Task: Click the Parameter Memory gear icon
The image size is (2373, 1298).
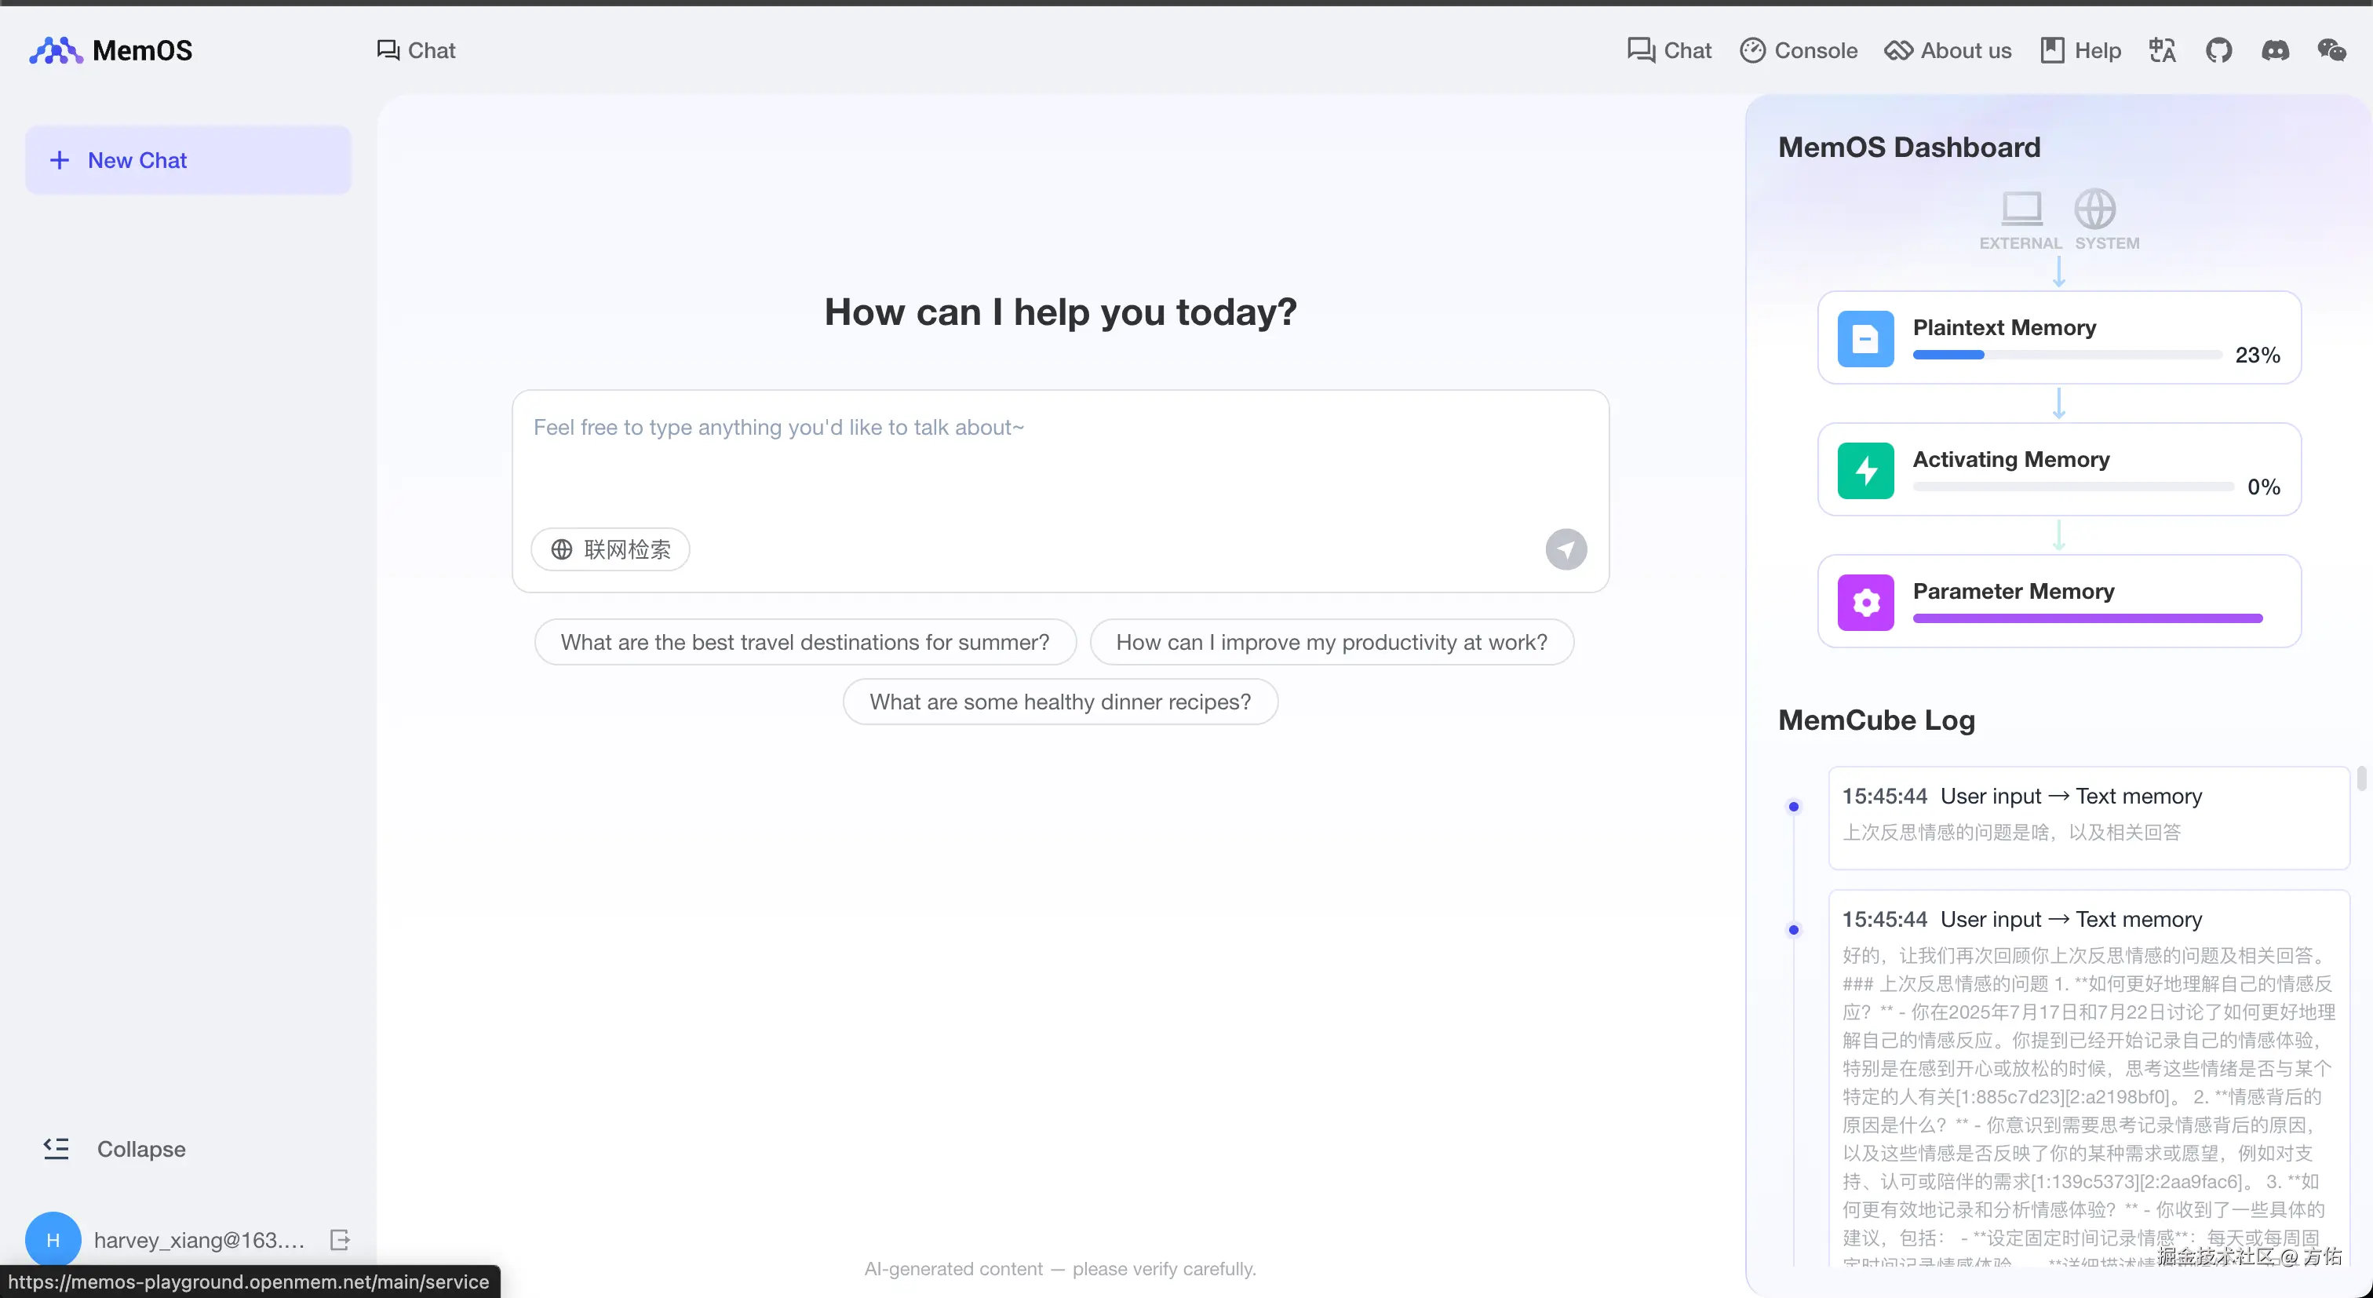Action: point(1865,603)
